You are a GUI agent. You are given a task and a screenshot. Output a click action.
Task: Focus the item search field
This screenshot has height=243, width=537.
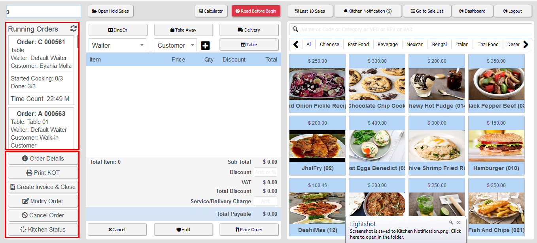coord(410,29)
